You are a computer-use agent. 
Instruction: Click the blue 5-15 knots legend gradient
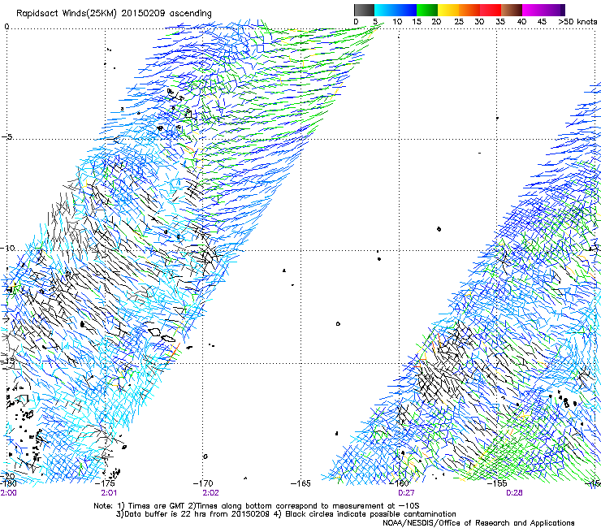point(396,10)
